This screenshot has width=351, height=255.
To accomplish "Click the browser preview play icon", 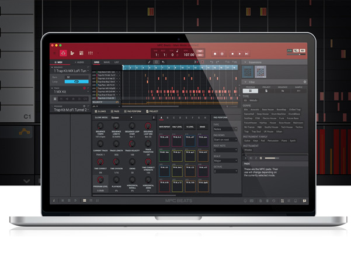I will 245,158.
